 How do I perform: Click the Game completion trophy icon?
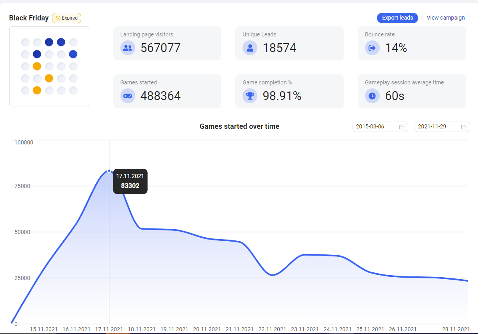tap(250, 96)
